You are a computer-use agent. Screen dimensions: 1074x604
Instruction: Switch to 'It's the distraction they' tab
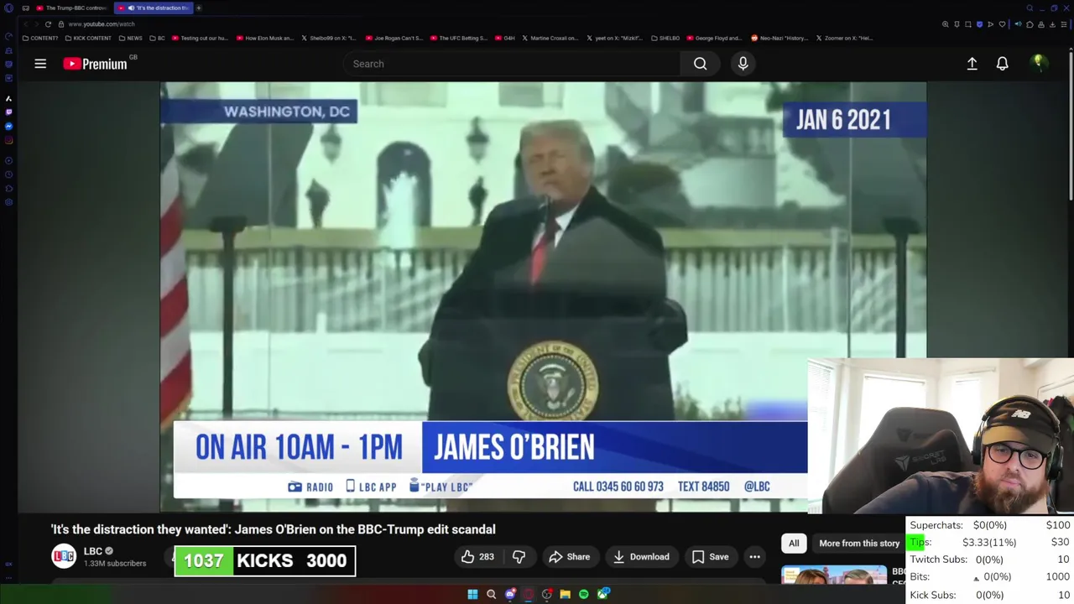click(x=154, y=8)
